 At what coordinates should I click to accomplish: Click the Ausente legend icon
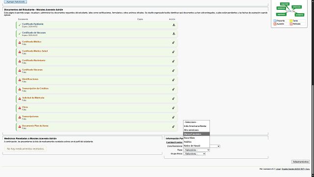[x=275, y=24]
